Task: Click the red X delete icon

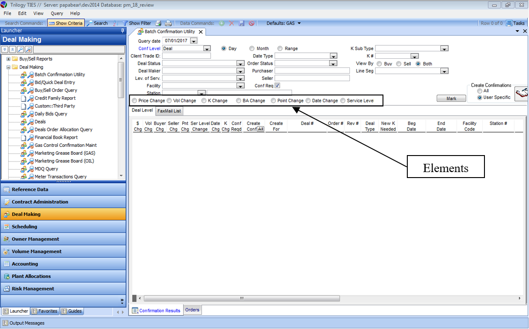Action: pos(231,23)
